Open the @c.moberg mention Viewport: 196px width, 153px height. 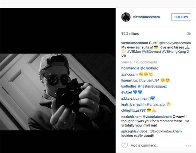(x=149, y=68)
